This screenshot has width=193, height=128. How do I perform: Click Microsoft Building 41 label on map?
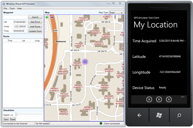click(64, 113)
